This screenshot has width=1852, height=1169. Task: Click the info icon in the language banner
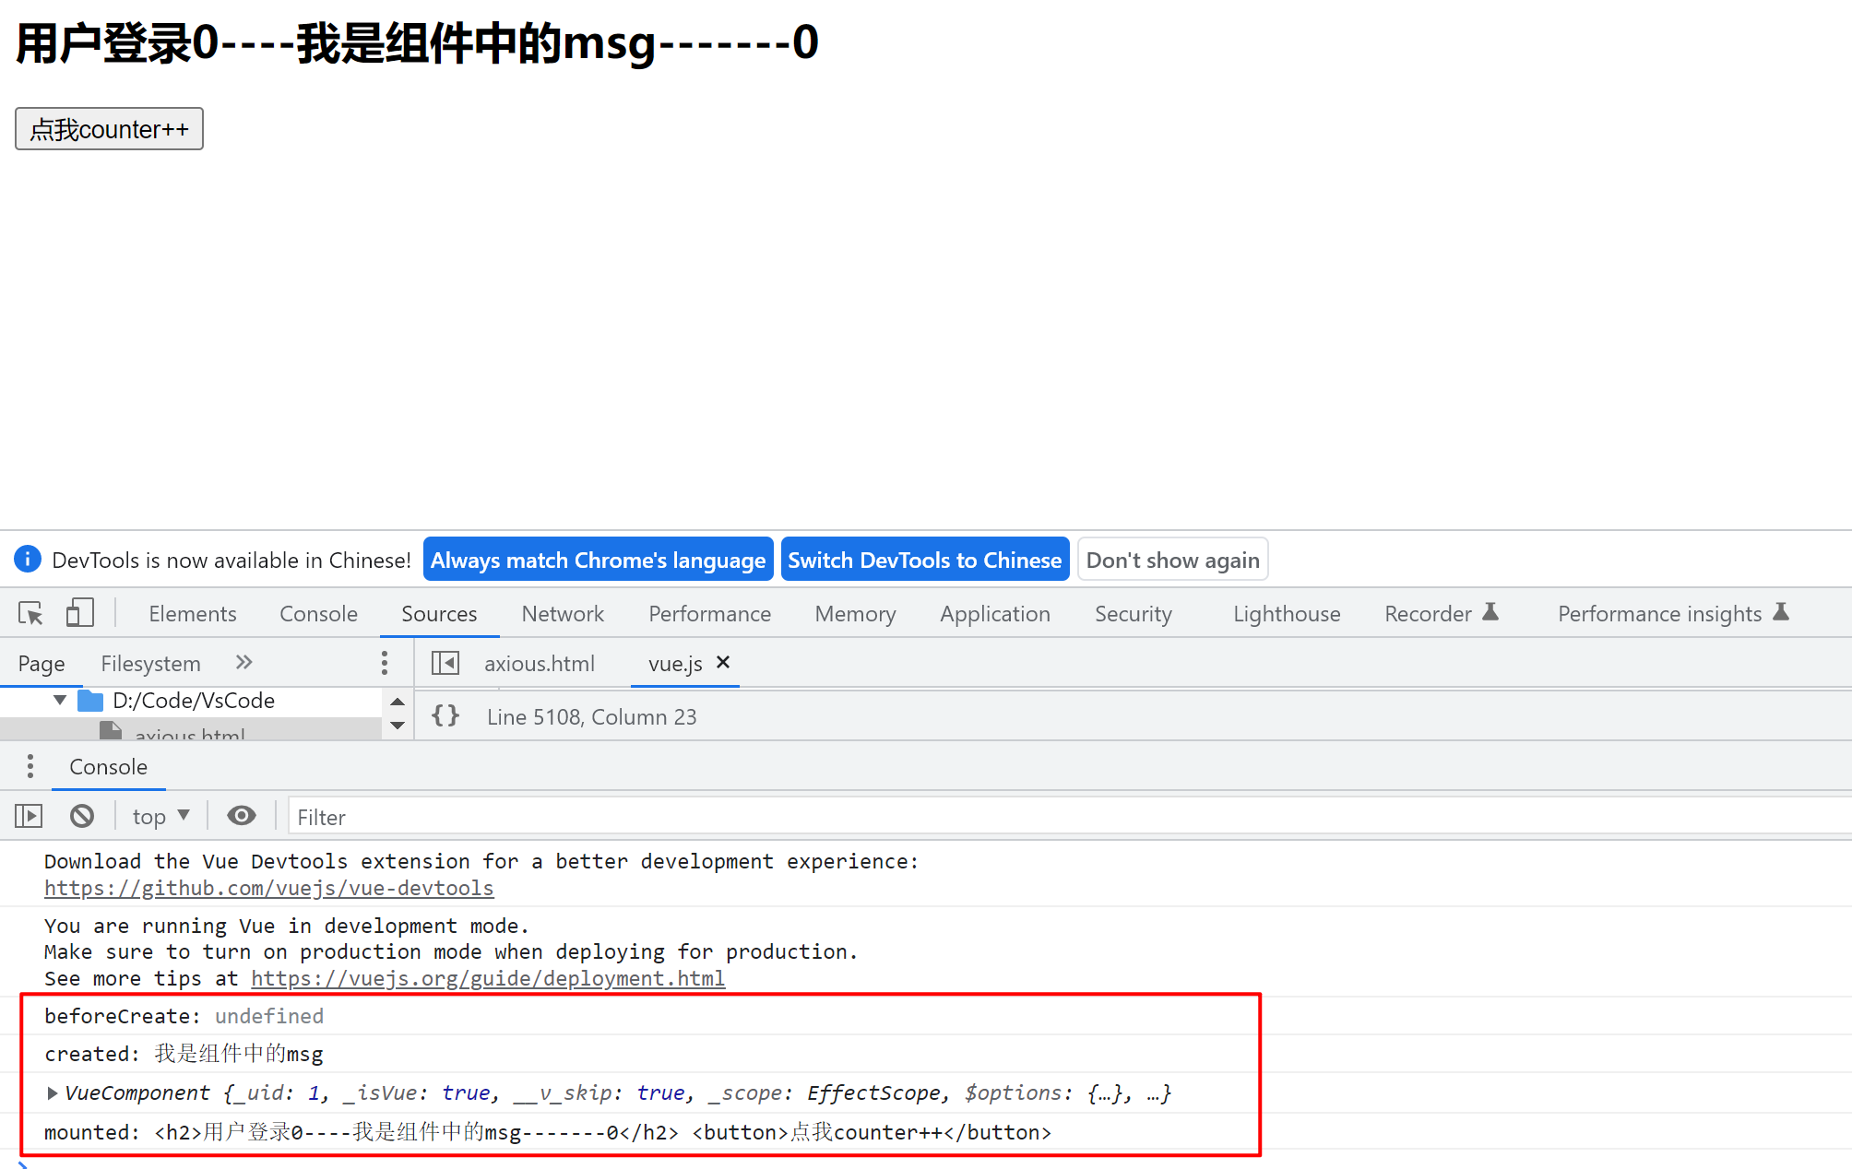pyautogui.click(x=28, y=559)
